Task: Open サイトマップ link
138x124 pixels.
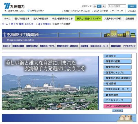Action: point(117,11)
